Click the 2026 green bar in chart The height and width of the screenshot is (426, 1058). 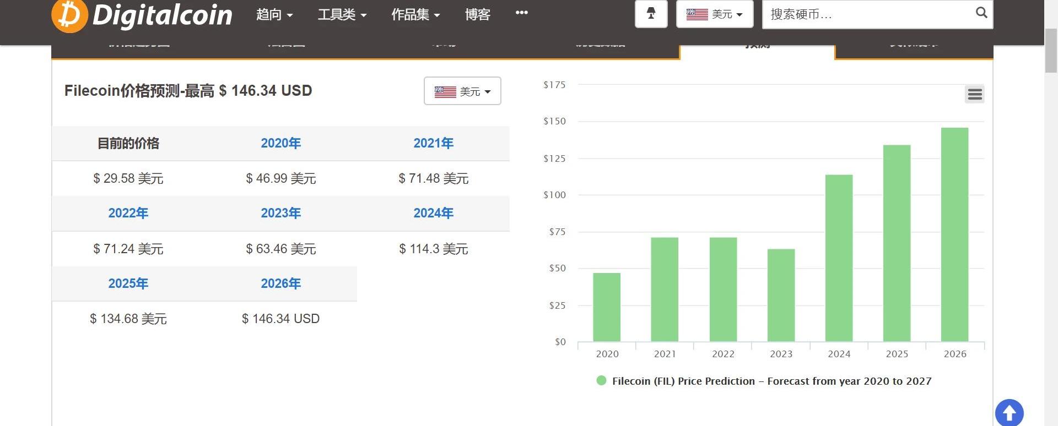[954, 235]
